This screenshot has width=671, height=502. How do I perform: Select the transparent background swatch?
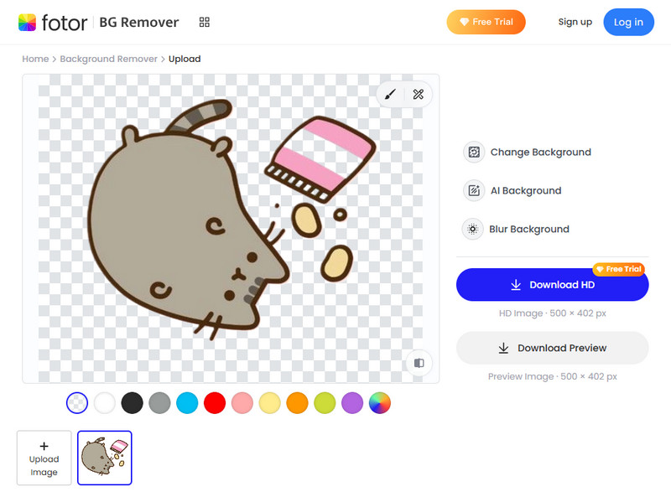click(77, 403)
